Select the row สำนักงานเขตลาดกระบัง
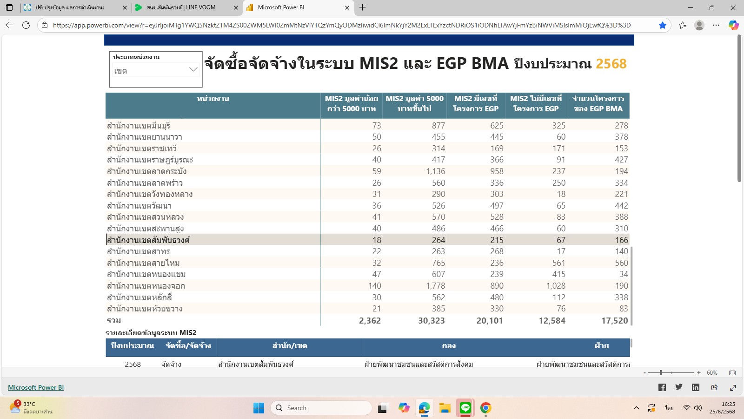This screenshot has height=419, width=744. 367,171
